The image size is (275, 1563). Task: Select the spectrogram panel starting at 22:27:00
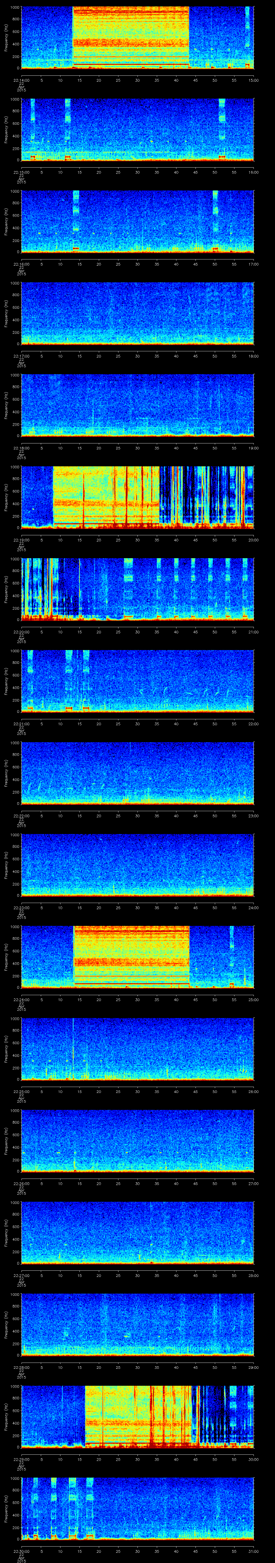click(138, 1233)
